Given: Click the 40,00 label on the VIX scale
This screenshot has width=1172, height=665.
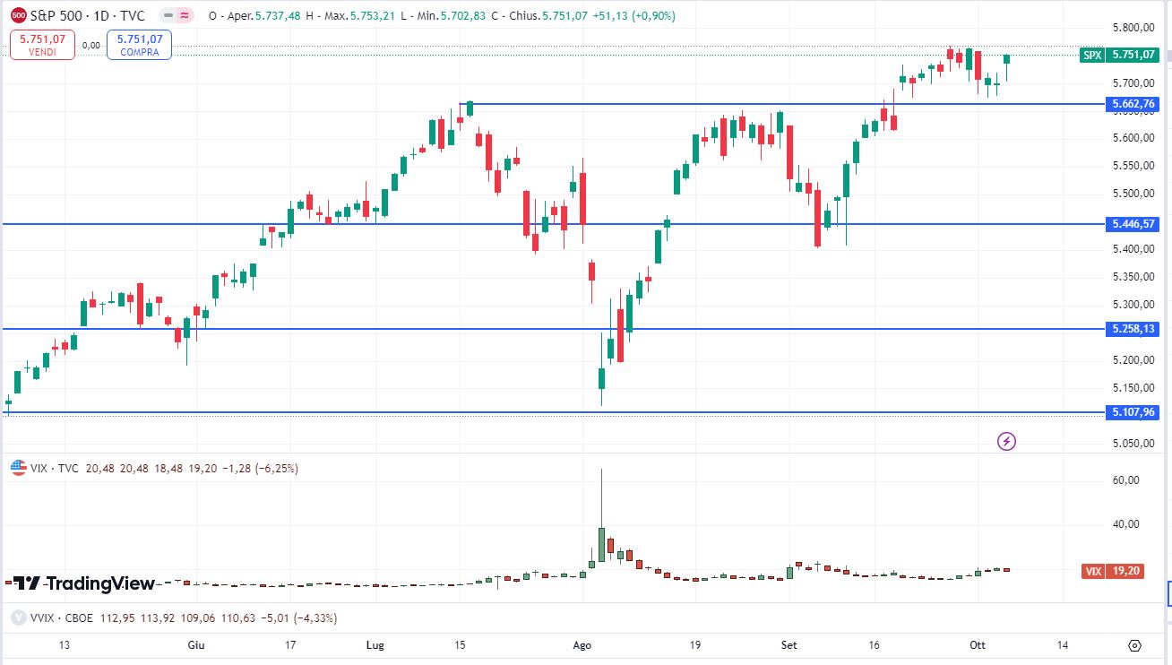Looking at the screenshot, I should tap(1125, 524).
